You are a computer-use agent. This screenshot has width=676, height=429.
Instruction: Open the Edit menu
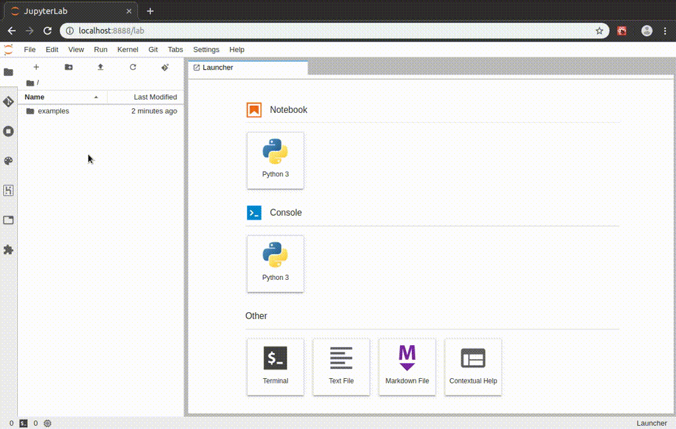pyautogui.click(x=51, y=49)
